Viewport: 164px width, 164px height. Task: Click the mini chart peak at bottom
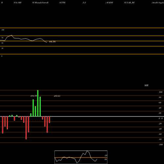(x=87, y=151)
